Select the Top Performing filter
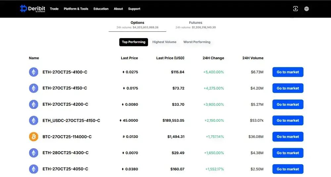331x177 pixels. tap(133, 42)
